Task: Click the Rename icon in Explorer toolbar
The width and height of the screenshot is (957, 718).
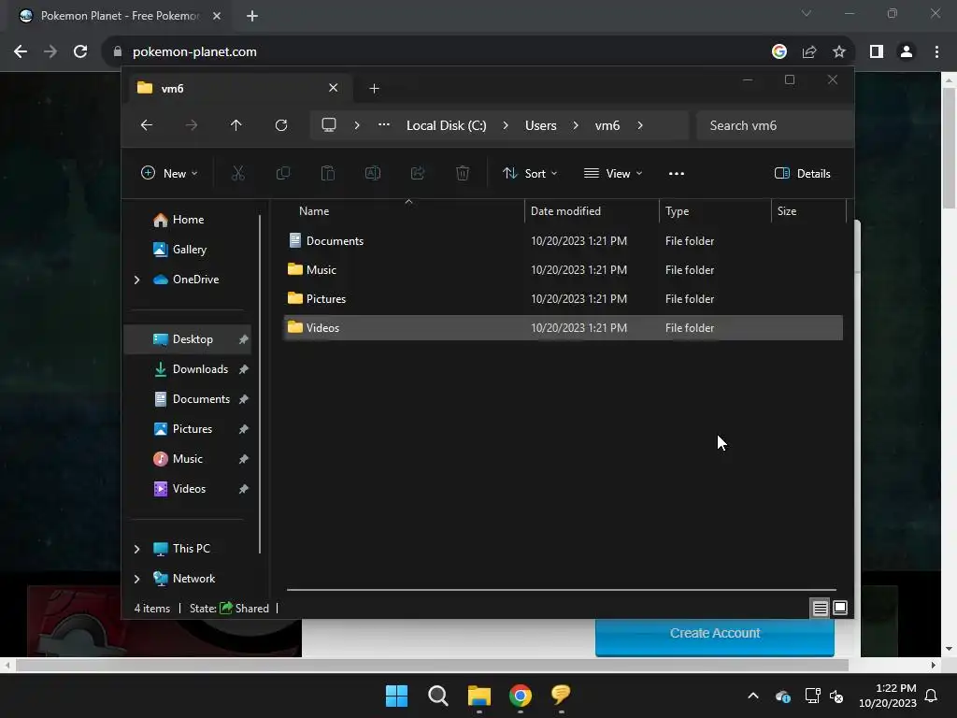Action: tap(373, 173)
